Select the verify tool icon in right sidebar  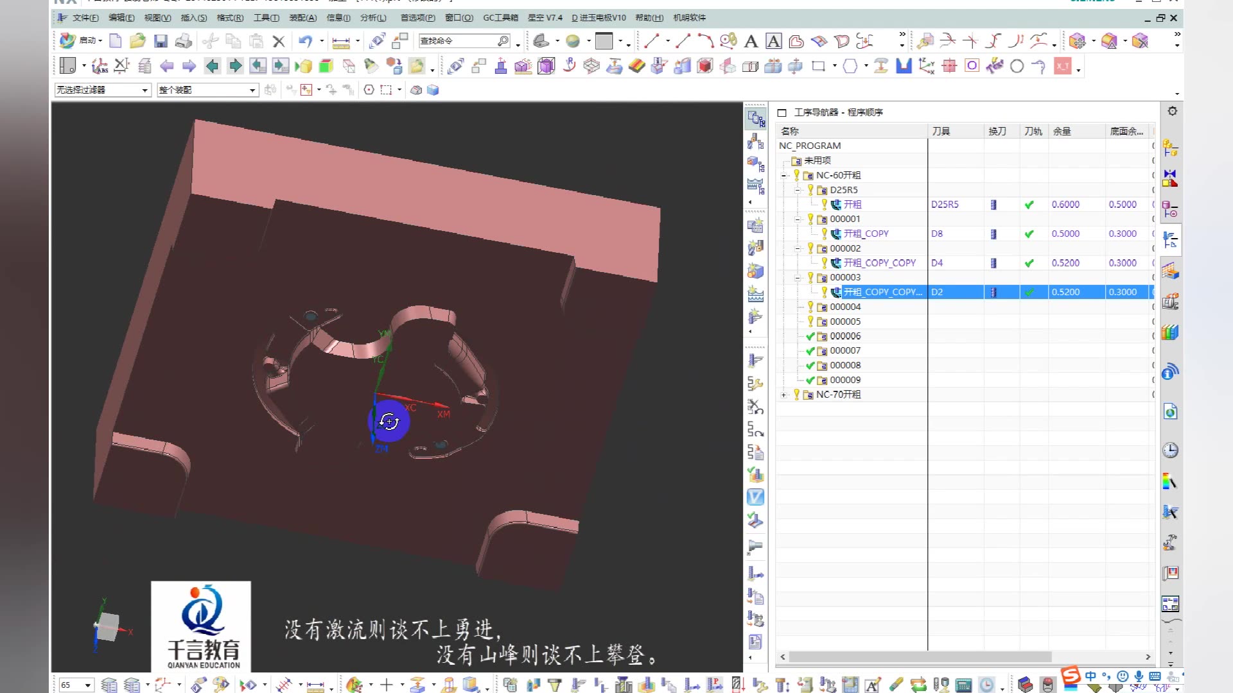pos(755,497)
